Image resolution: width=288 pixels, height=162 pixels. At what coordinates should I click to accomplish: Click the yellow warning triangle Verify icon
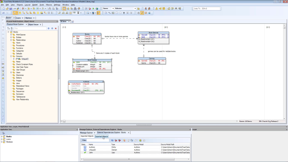(x=157, y=9)
